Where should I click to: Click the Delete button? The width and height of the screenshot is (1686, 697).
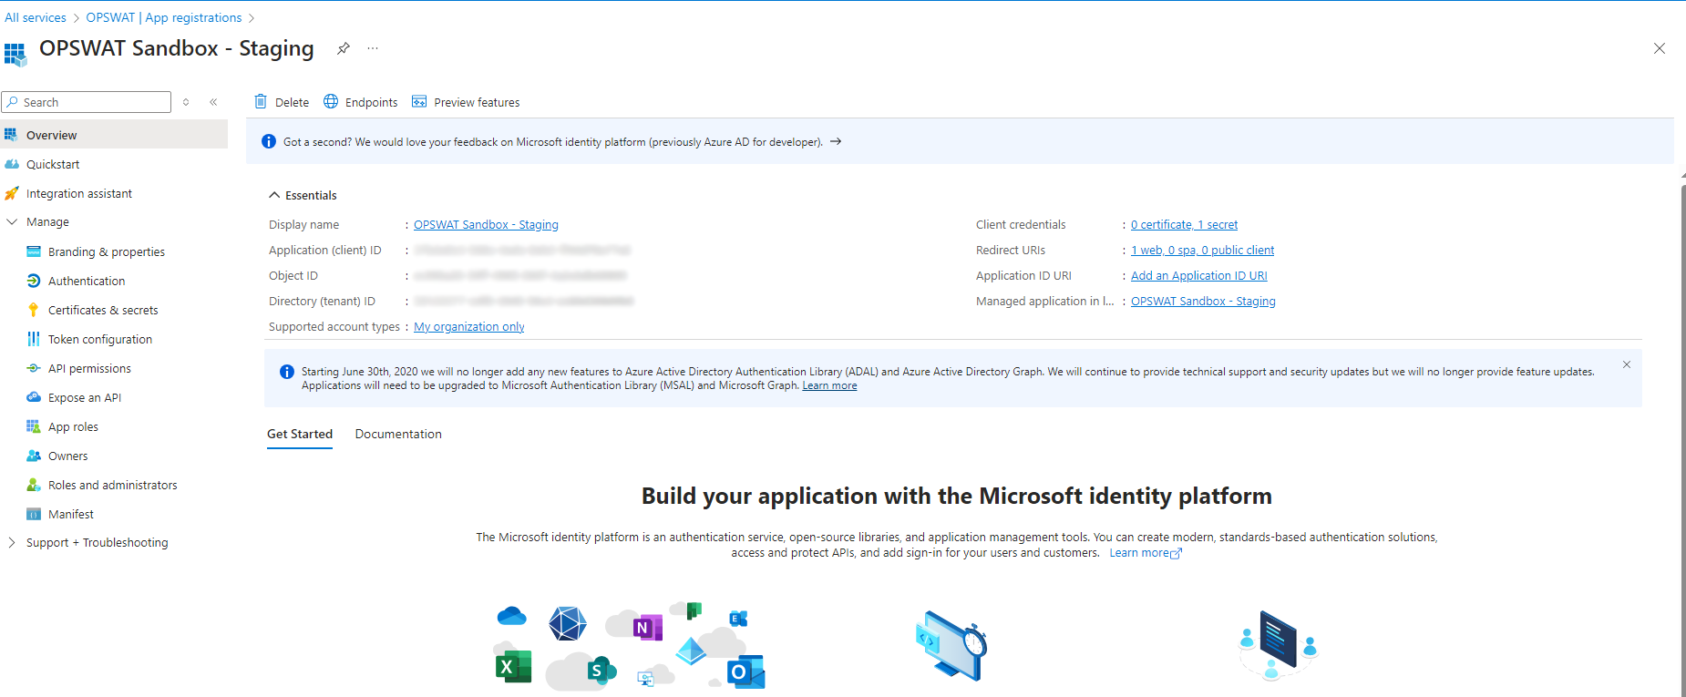(282, 102)
